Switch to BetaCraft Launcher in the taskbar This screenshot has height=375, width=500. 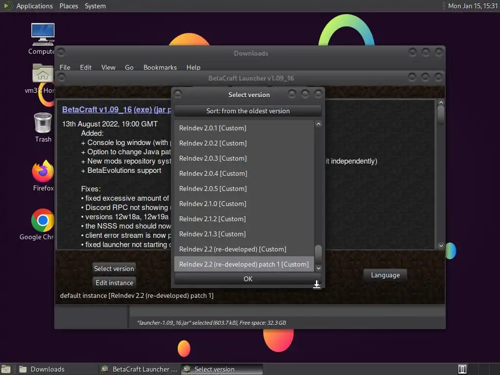139,369
